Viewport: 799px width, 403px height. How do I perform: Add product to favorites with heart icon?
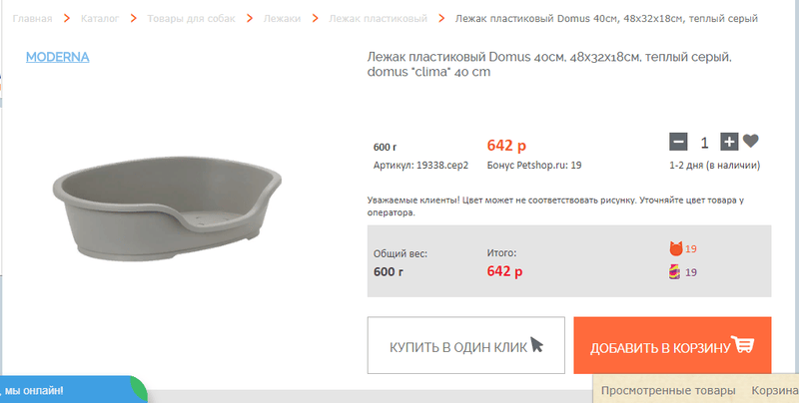point(751,142)
